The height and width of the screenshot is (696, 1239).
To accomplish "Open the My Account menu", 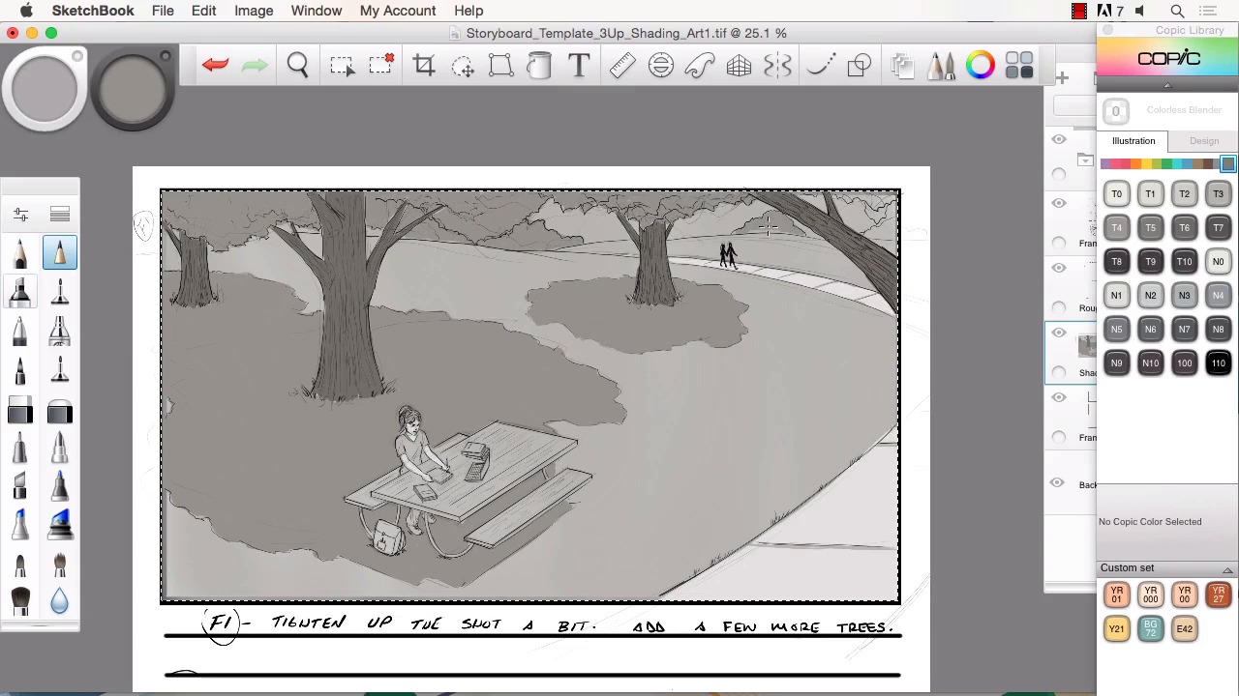I will 398,11.
